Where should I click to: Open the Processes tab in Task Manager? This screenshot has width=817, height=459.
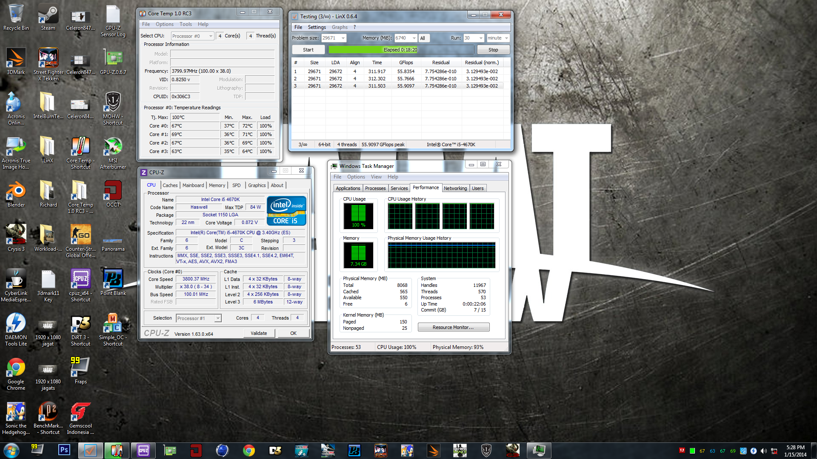coord(375,188)
